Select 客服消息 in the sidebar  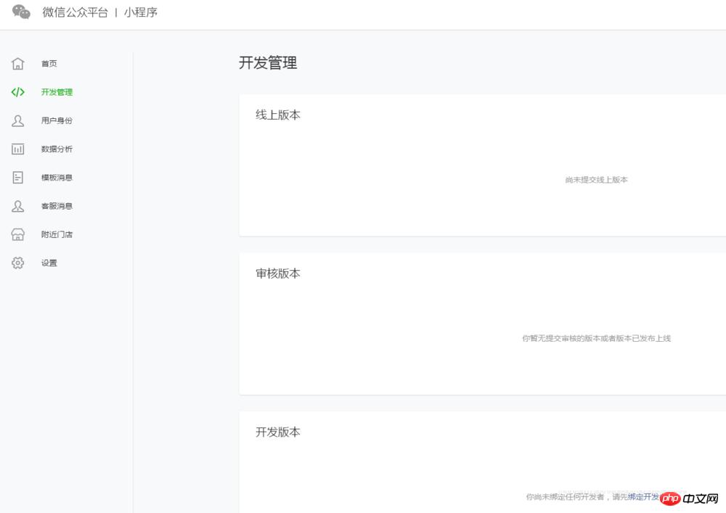[x=57, y=206]
